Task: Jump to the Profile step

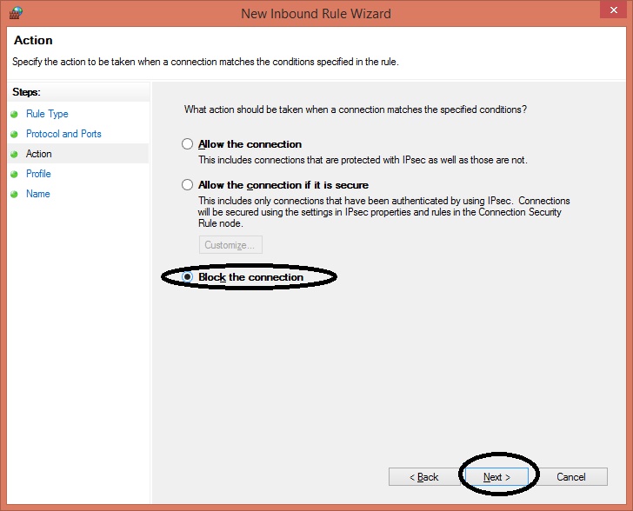Action: [38, 174]
